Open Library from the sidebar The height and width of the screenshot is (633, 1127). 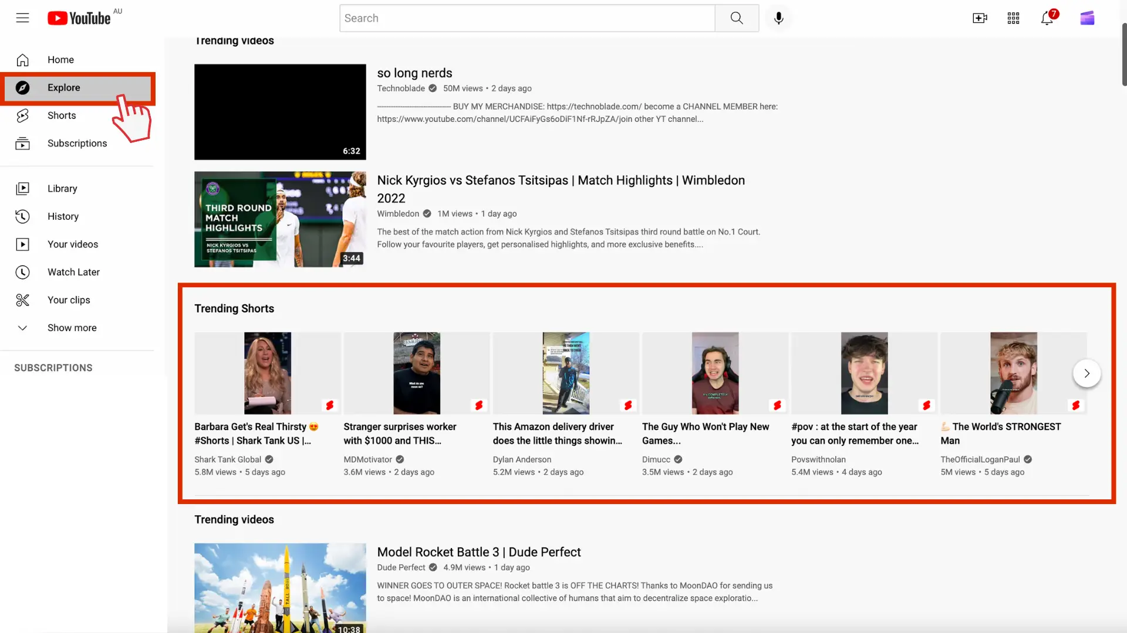(76, 189)
